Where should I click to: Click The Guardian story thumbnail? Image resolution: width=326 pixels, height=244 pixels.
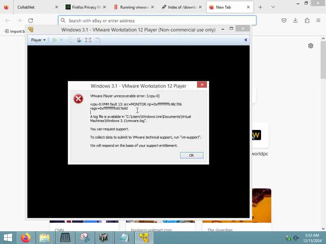[x=262, y=206]
